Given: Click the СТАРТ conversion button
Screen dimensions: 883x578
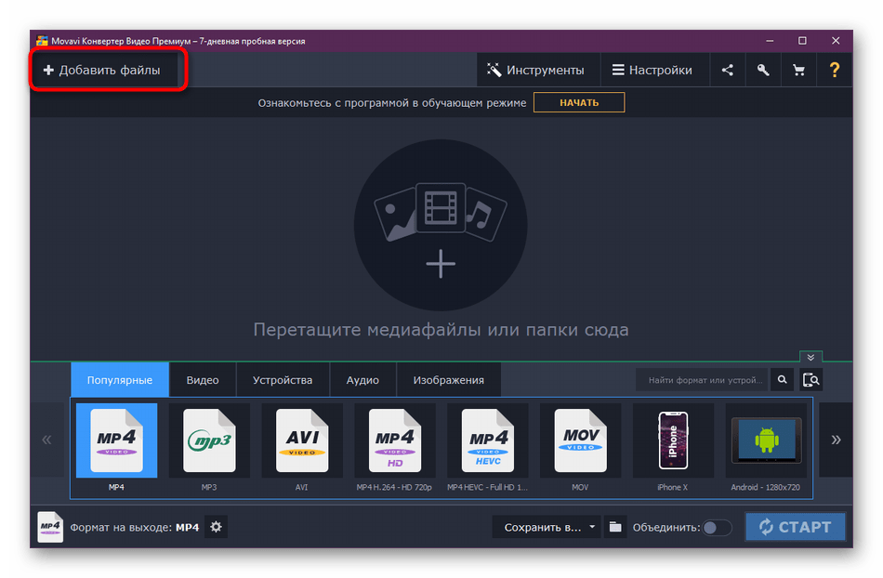Looking at the screenshot, I should tap(796, 527).
